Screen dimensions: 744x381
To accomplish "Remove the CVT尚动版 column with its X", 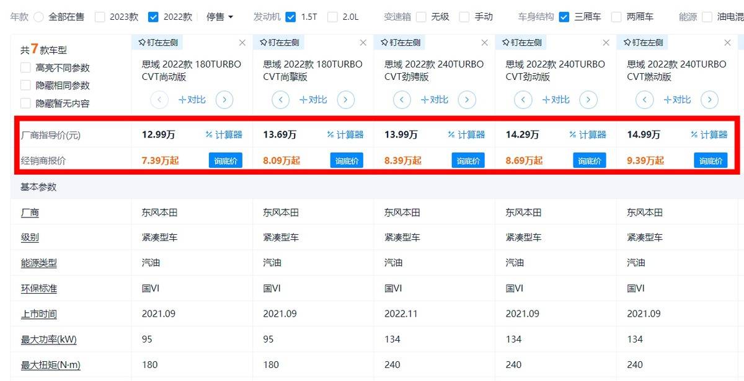I will tap(242, 43).
